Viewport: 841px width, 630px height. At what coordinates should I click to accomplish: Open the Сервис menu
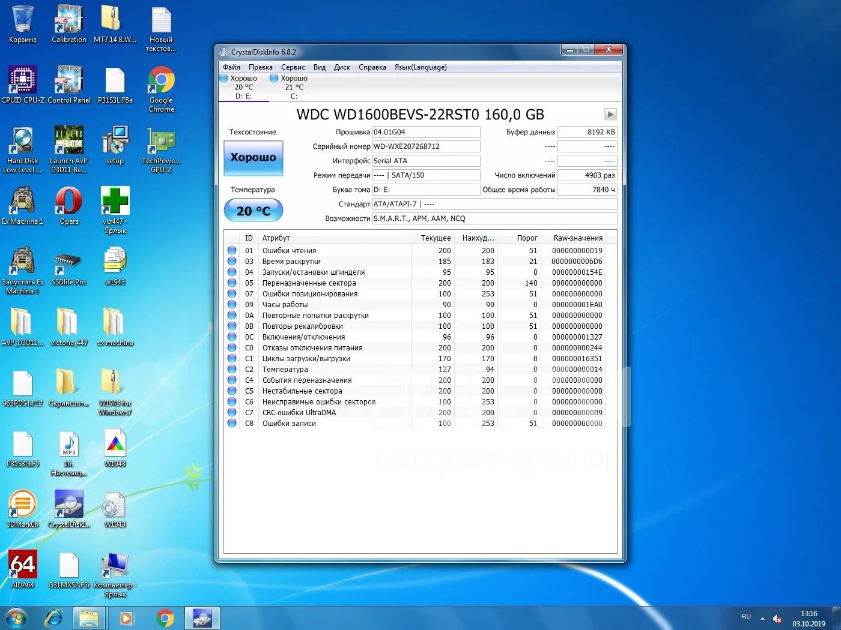(293, 67)
